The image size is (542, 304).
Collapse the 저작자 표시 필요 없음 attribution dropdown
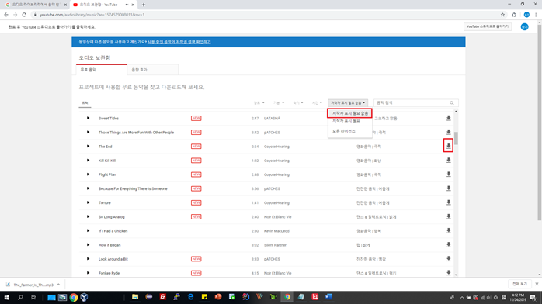[348, 103]
